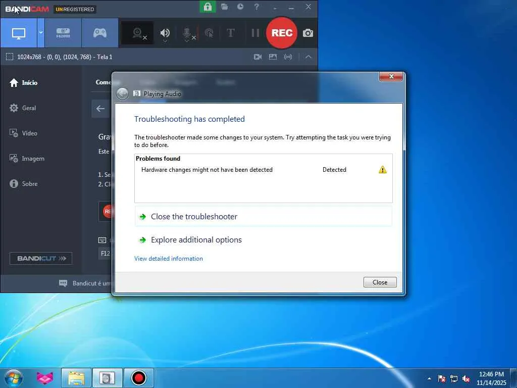Viewport: 517px width, 388px height.
Task: Select Hardware changes problem row
Action: tap(264, 170)
